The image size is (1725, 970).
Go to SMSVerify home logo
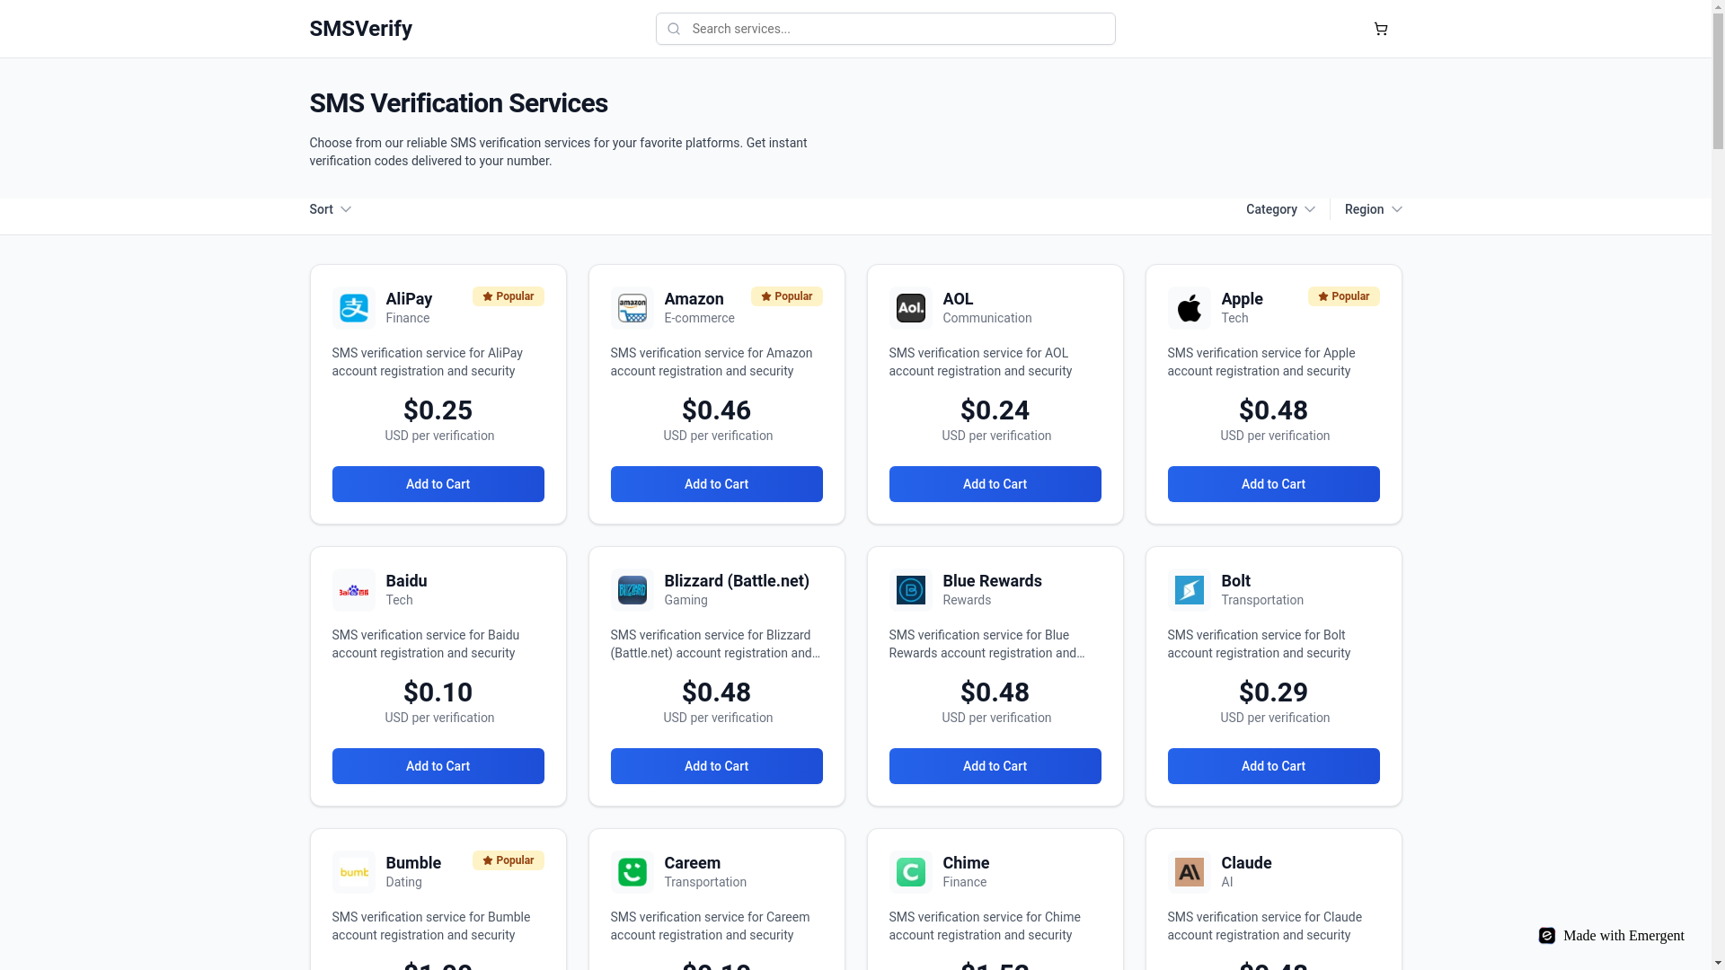click(x=360, y=29)
